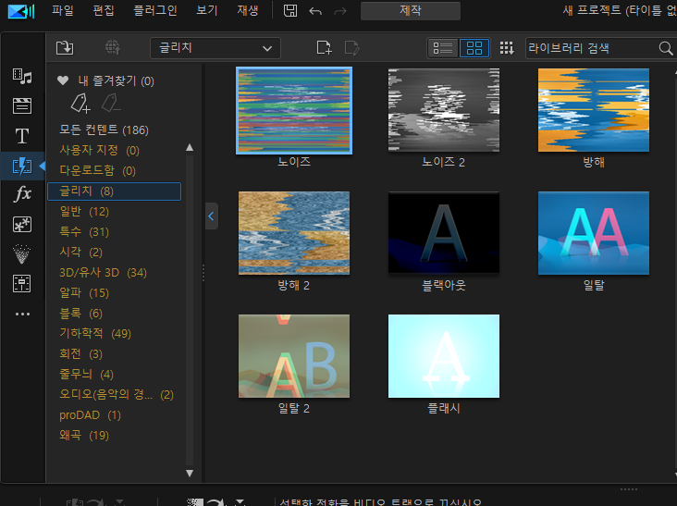Collapse the category panel with left chevron

pyautogui.click(x=211, y=216)
